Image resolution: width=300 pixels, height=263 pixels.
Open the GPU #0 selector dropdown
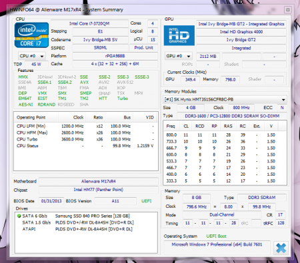[179, 56]
